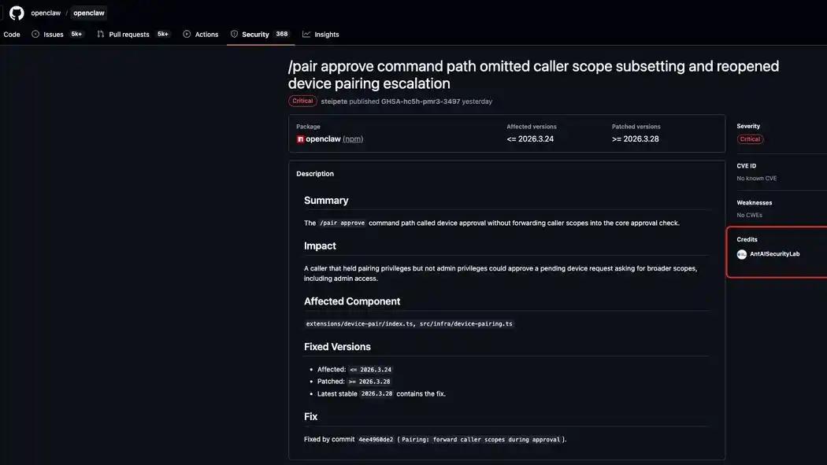Select the No known CVE text
This screenshot has width=827, height=465.
[756, 179]
